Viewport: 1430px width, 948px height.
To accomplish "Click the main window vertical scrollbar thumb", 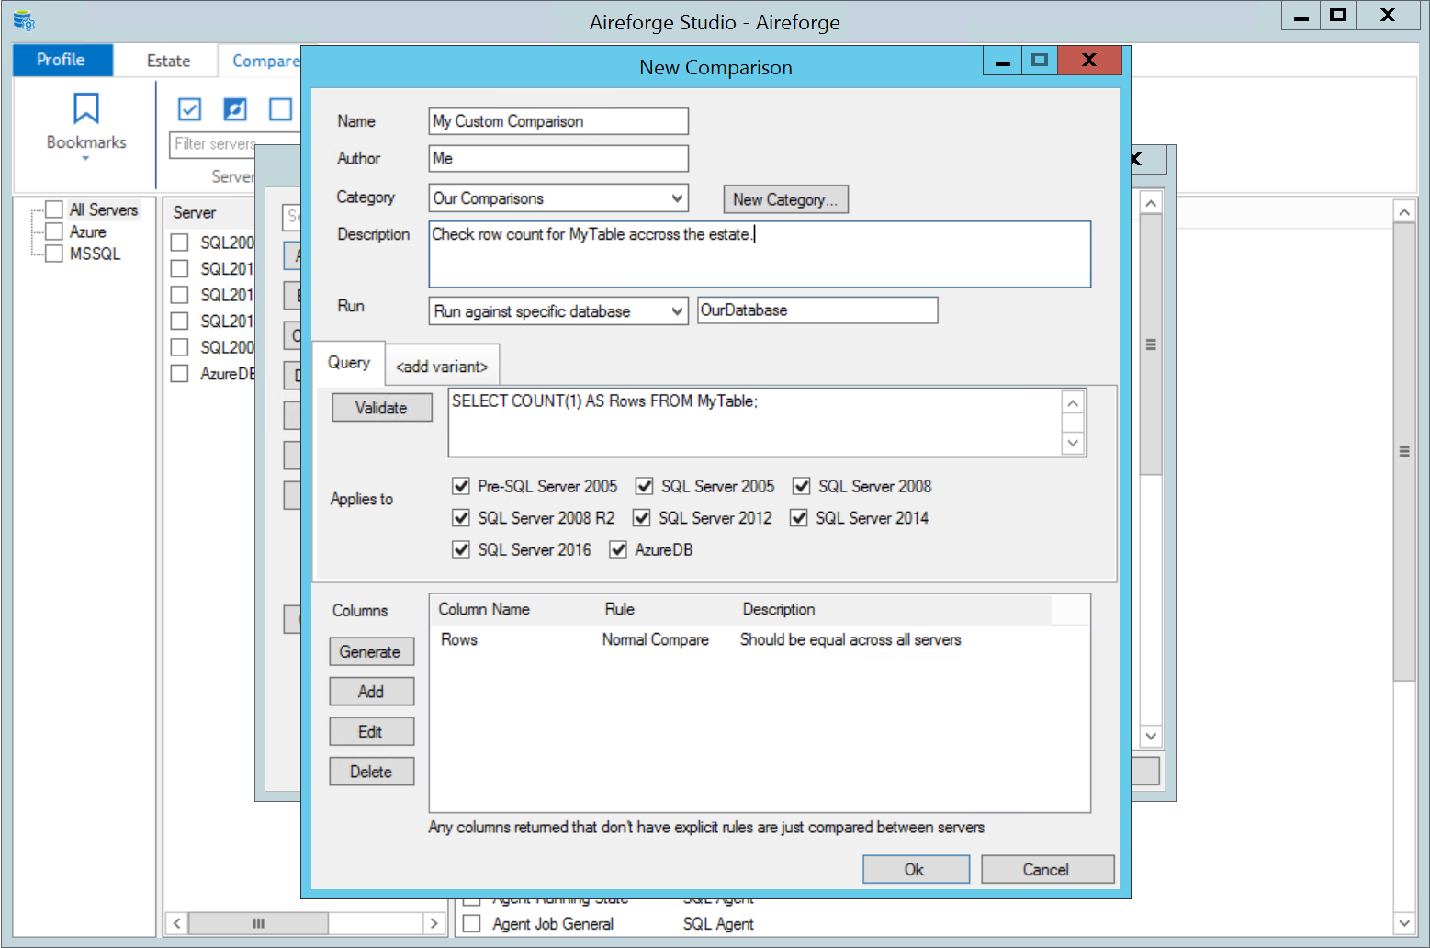I will (x=1403, y=451).
